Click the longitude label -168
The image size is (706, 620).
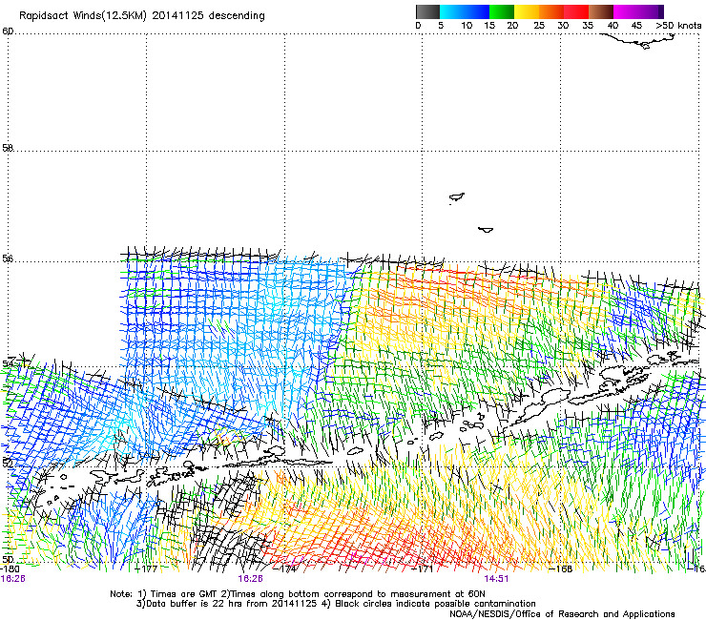[561, 569]
